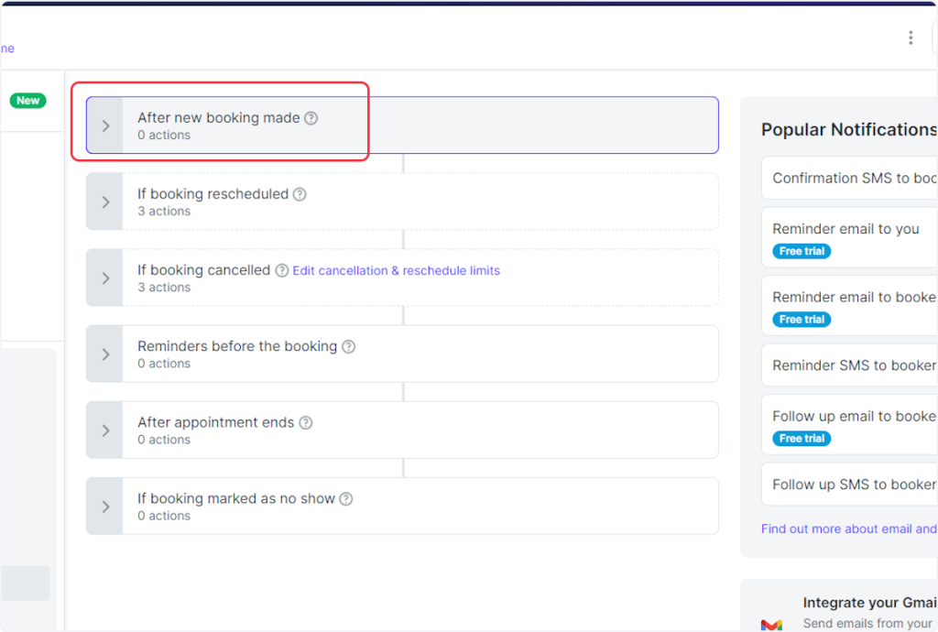Click help icon next to If booking cancelled
This screenshot has height=632, width=938.
tap(282, 271)
